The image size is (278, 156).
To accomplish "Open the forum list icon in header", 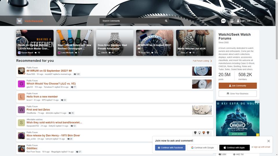I will click(232, 21).
